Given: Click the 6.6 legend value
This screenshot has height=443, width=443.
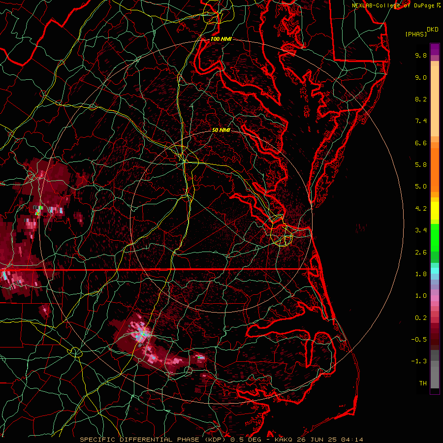Looking at the screenshot, I should (421, 143).
